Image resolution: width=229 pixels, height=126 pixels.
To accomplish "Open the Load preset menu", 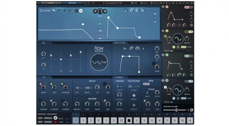I will pyautogui.click(x=180, y=3).
